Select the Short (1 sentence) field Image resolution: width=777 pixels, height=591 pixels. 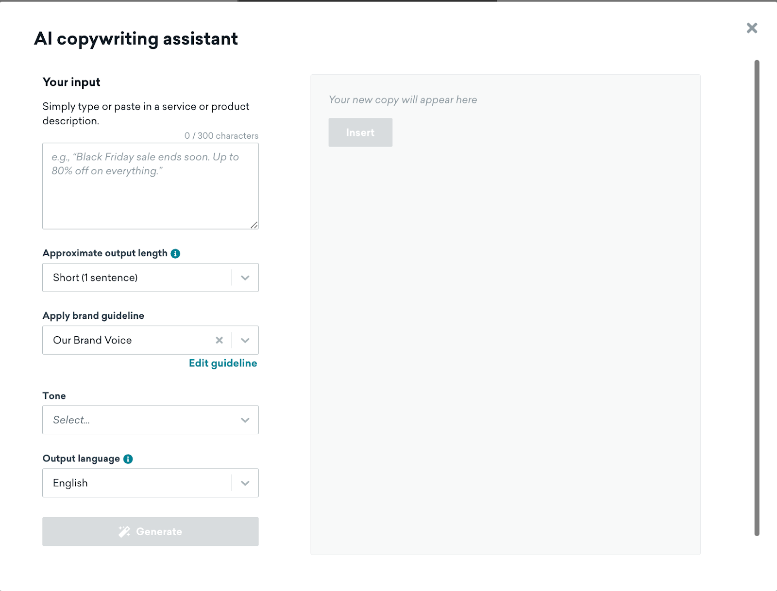coord(151,278)
